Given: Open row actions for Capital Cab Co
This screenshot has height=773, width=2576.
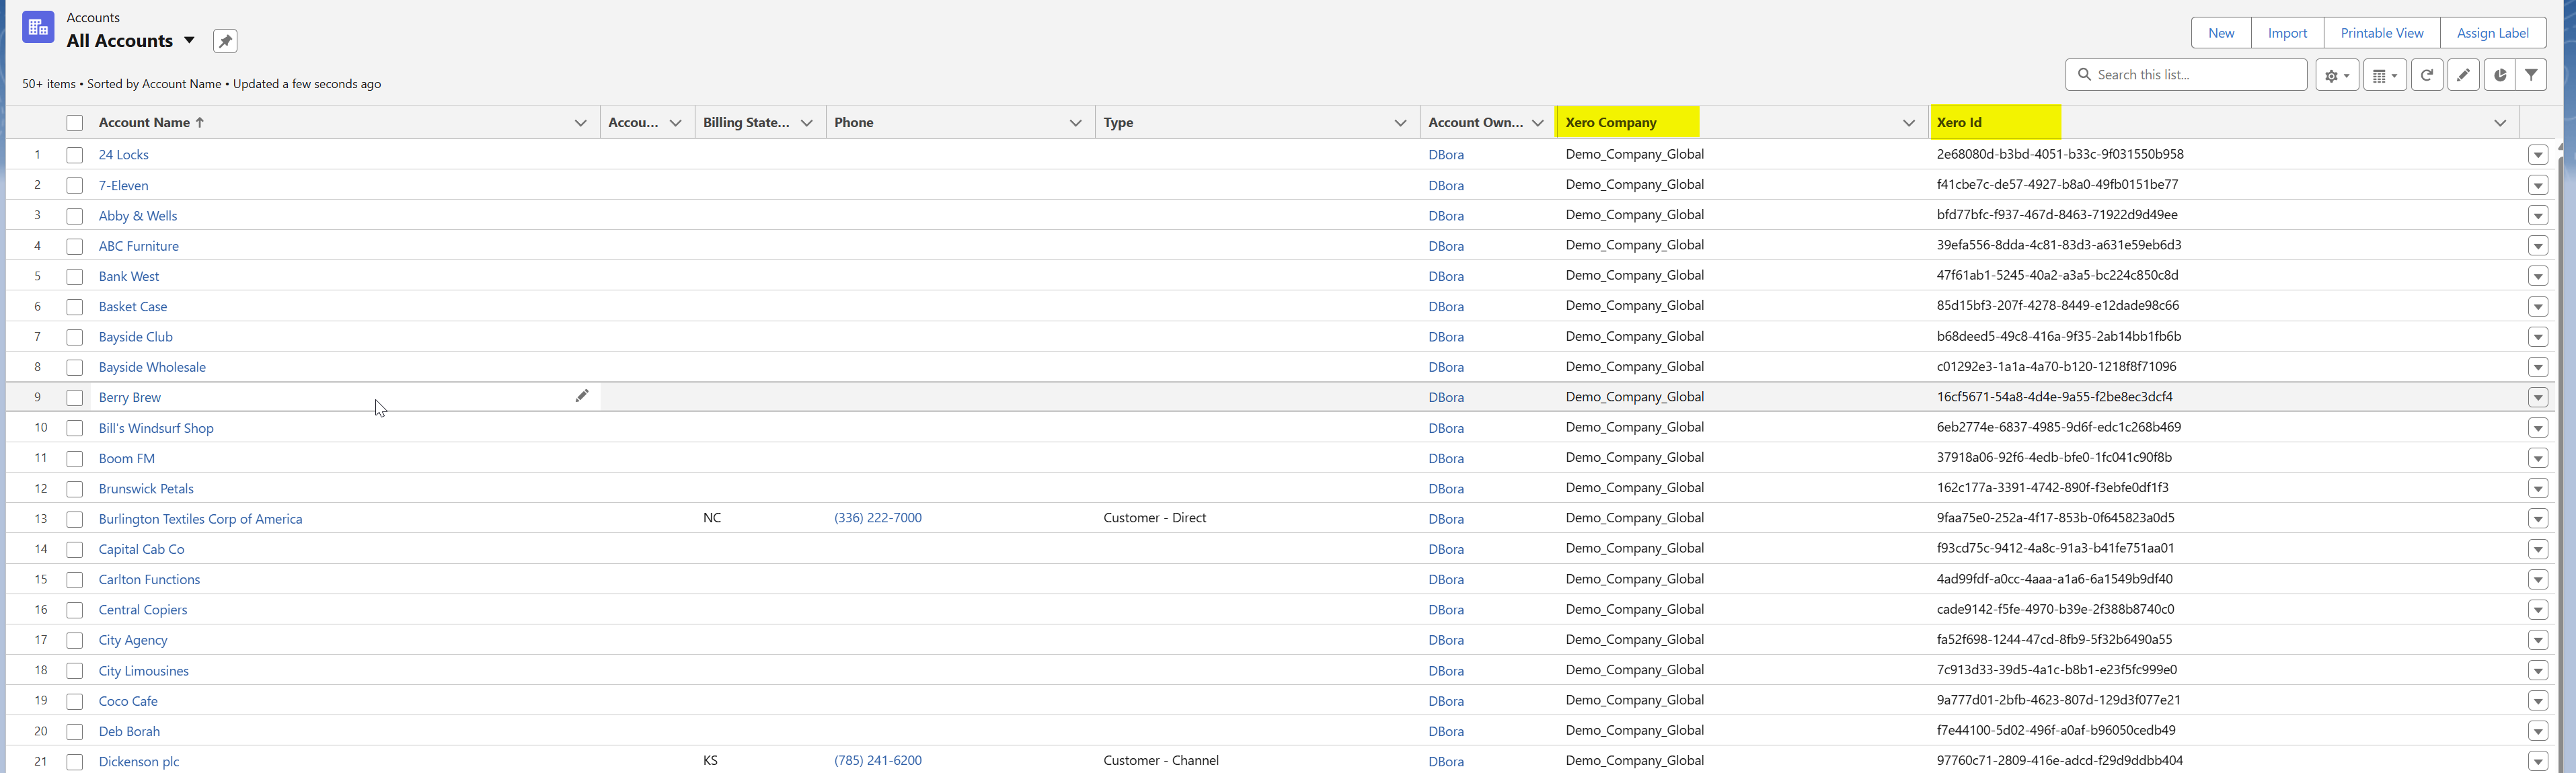Looking at the screenshot, I should 2538,549.
